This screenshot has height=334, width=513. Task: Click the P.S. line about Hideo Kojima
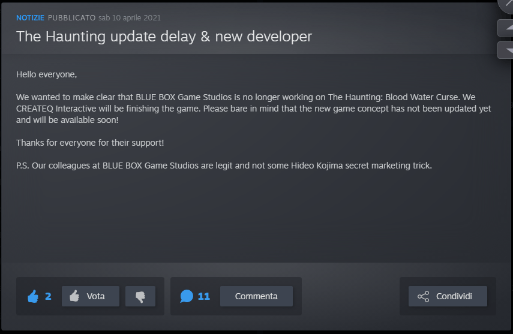[x=224, y=166]
